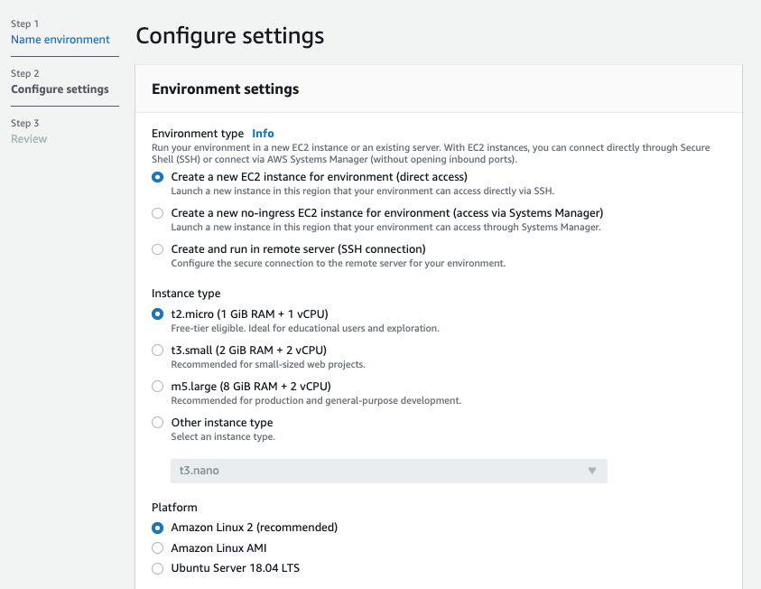
Task: Choose Amazon Linux AMI platform
Action: [x=158, y=548]
